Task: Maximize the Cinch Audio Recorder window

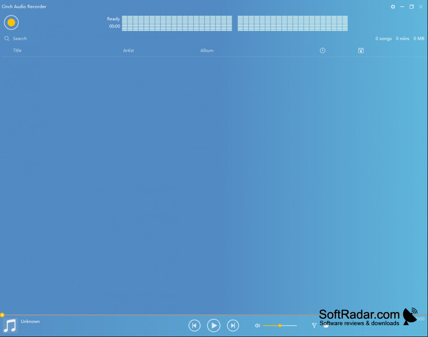Action: [411, 7]
